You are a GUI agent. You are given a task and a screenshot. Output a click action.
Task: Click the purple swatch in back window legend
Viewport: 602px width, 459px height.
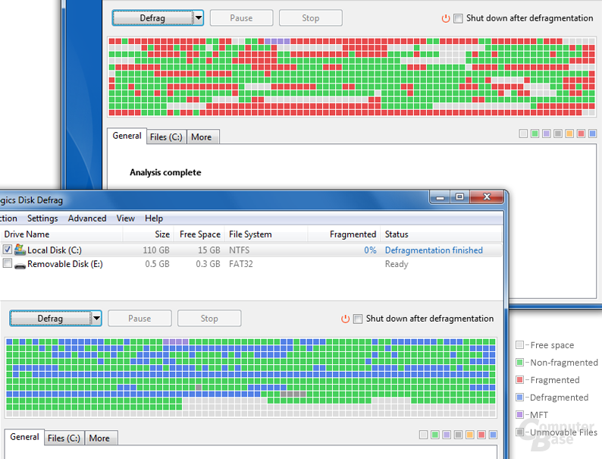(x=547, y=134)
